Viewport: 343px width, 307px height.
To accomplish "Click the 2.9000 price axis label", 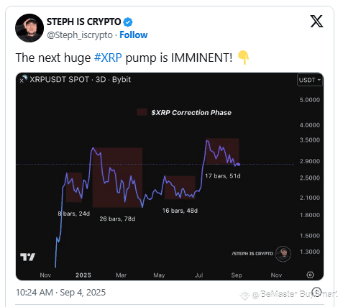I will click(x=310, y=161).
